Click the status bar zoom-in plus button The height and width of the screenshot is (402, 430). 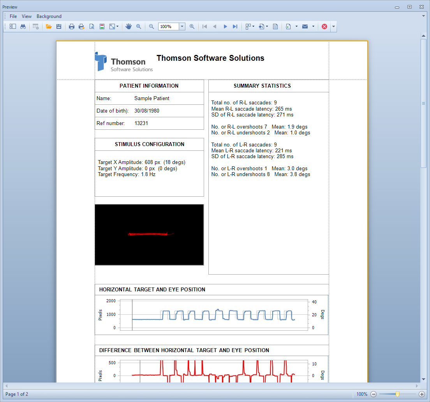421,394
